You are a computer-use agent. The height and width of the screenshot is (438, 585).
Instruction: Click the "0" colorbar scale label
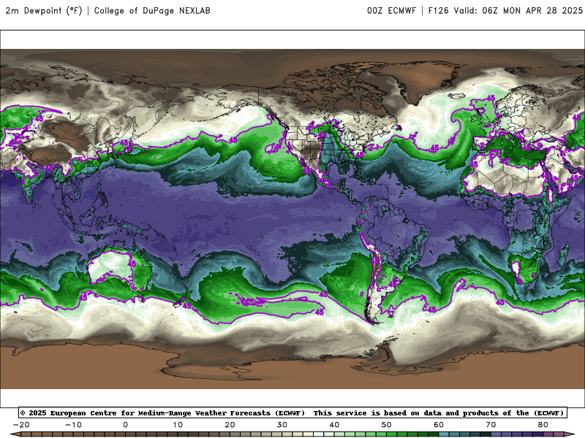click(125, 425)
